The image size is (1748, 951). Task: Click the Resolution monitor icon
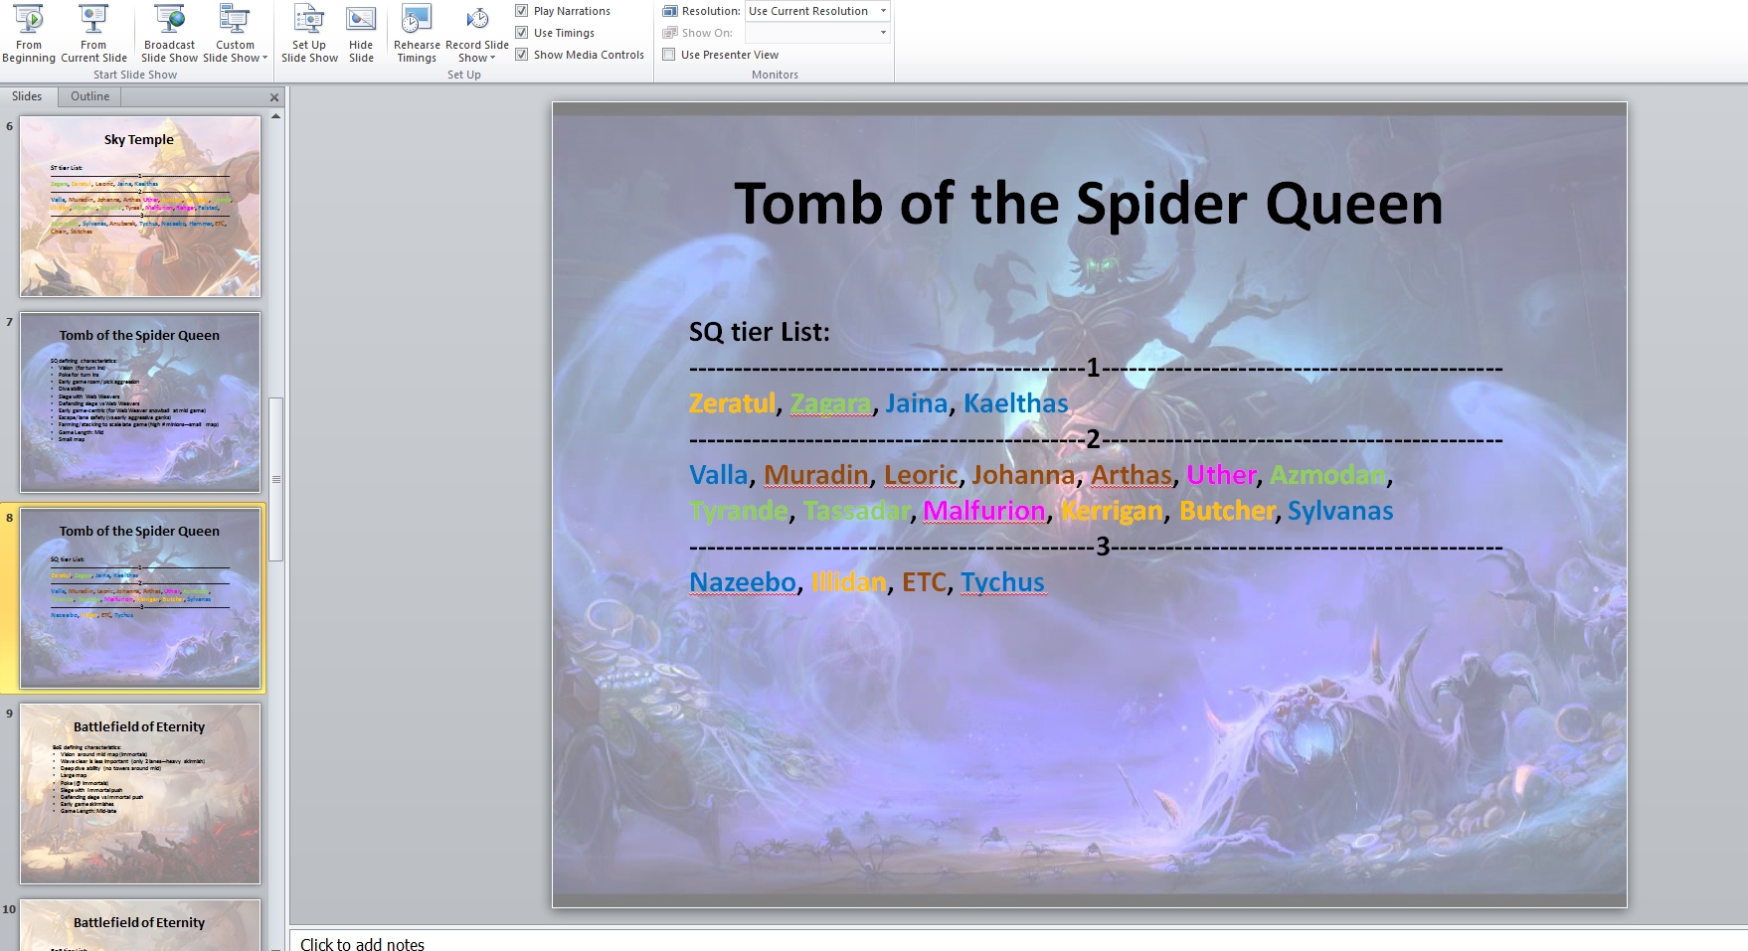(670, 11)
